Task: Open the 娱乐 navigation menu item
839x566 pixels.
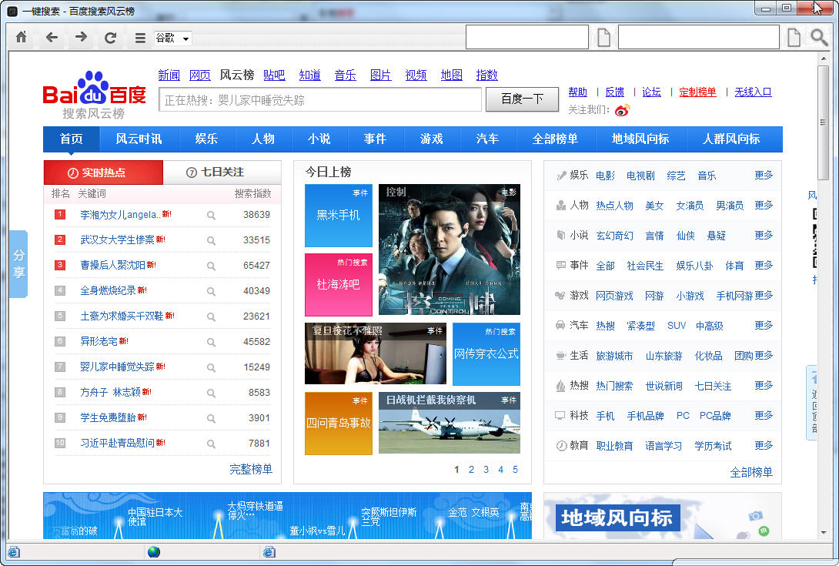Action: pyautogui.click(x=206, y=139)
